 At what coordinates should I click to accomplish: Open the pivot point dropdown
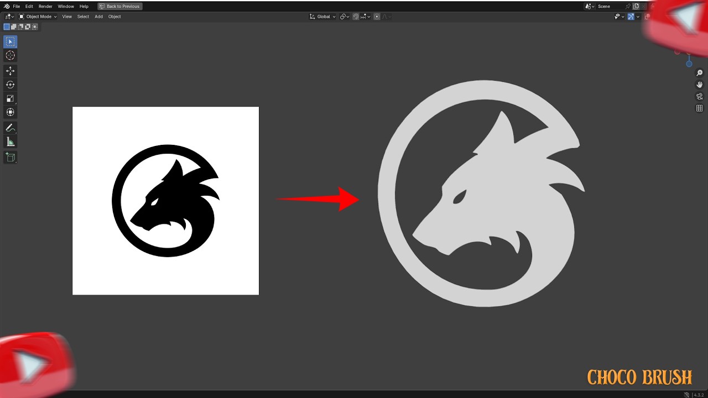pyautogui.click(x=345, y=17)
